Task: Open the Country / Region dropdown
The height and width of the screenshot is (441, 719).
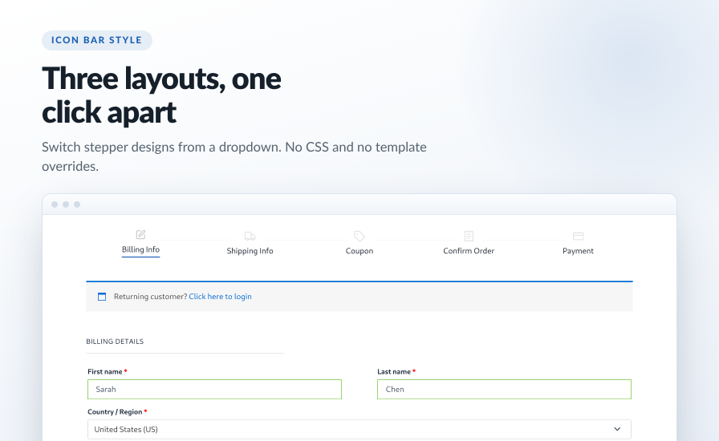Action: coord(359,430)
